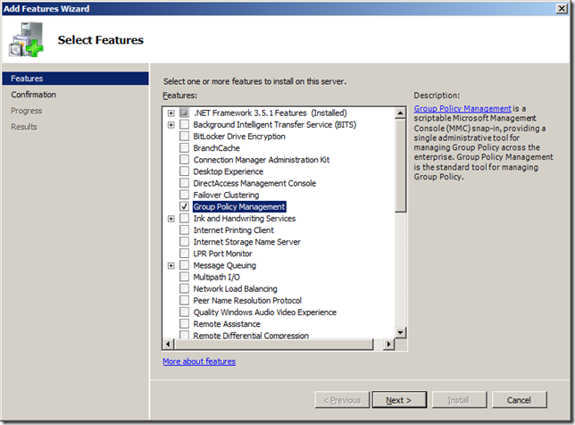Check the Remote Assistance feature box
Screen dimensions: 575x425
click(x=185, y=324)
